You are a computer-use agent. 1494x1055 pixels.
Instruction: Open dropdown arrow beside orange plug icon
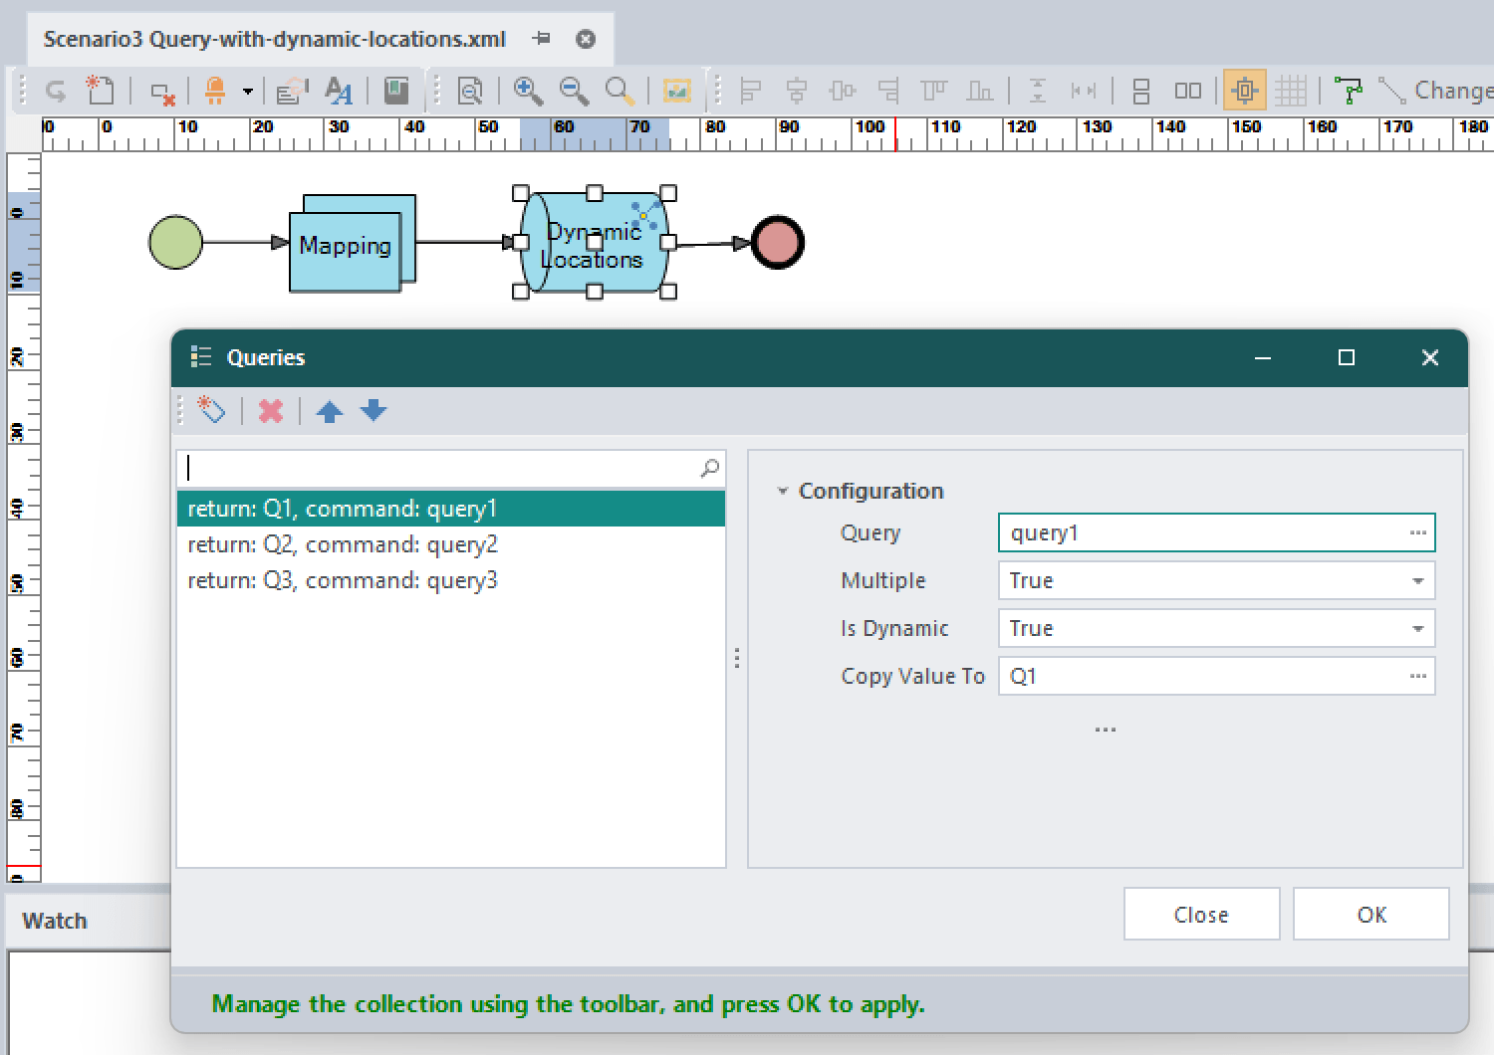pos(248,92)
